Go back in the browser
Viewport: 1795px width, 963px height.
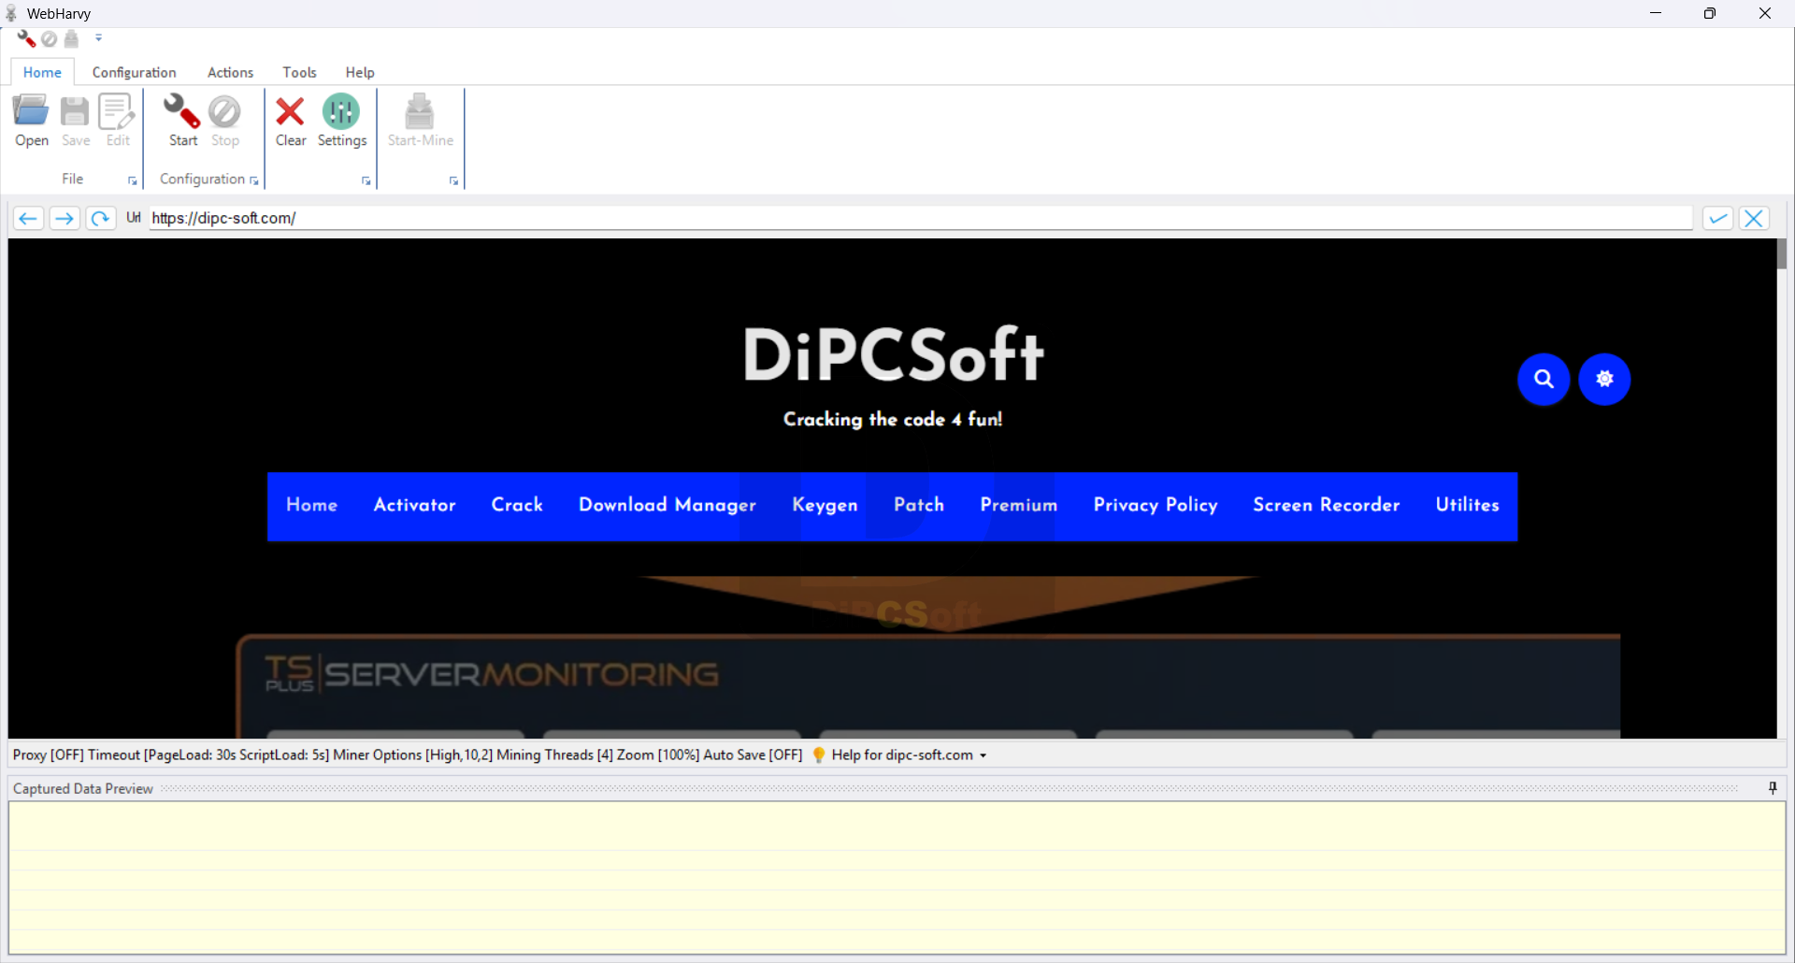click(x=28, y=218)
